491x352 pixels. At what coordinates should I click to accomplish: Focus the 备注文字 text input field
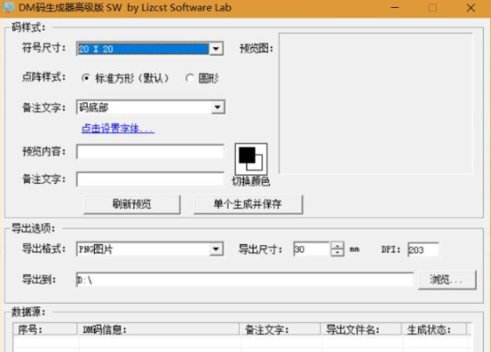(x=150, y=180)
